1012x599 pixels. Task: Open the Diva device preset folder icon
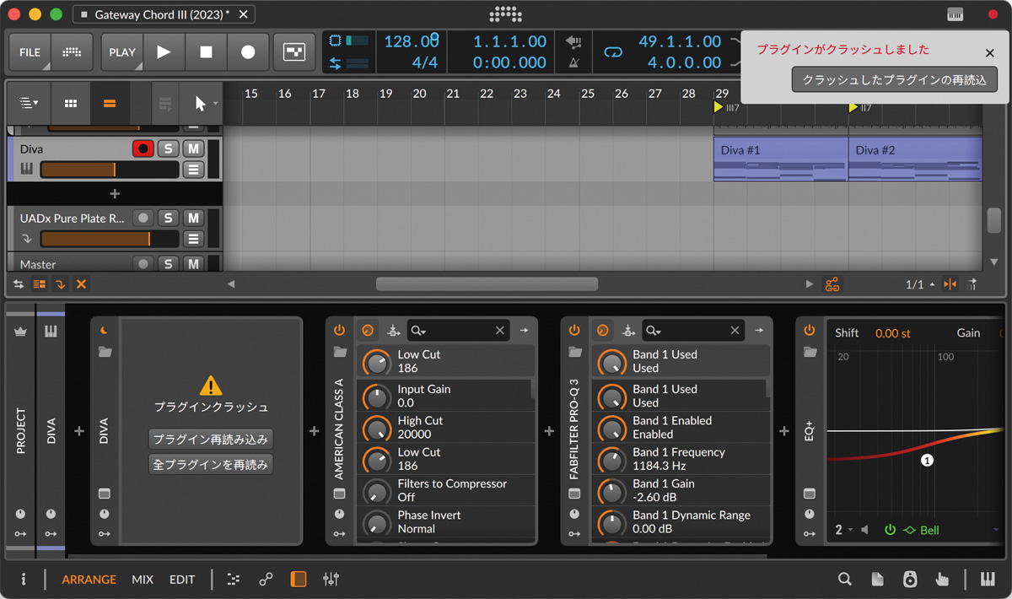105,351
